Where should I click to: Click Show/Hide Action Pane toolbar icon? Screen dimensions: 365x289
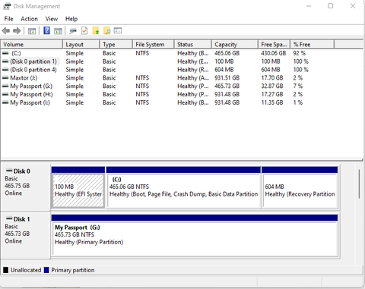tap(58, 31)
